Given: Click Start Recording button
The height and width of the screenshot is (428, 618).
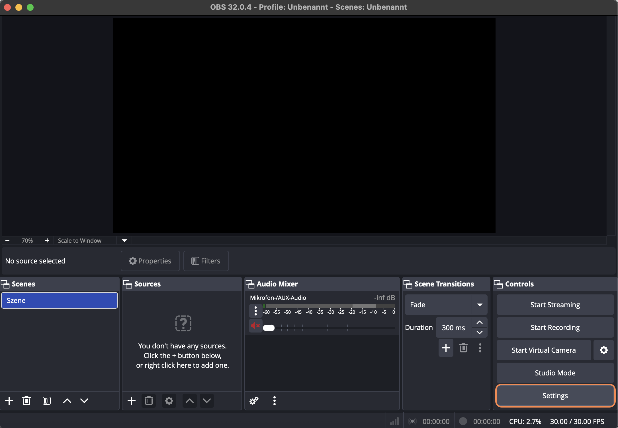Looking at the screenshot, I should (555, 327).
